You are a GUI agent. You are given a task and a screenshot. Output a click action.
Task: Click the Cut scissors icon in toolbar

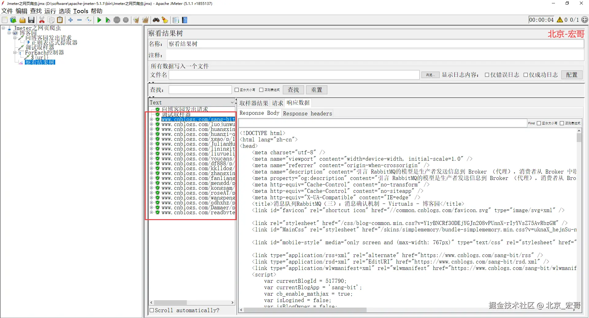click(42, 20)
